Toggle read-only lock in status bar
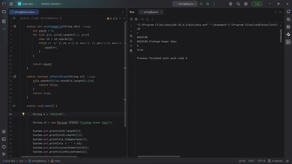The image size is (292, 164). (x=288, y=161)
